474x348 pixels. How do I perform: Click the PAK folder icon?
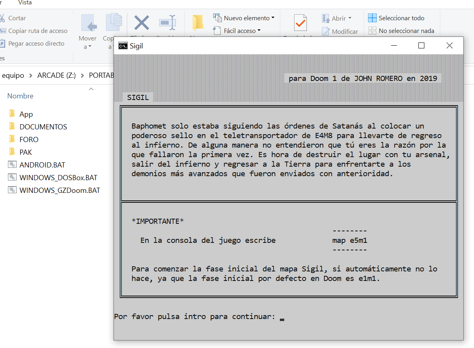point(12,152)
